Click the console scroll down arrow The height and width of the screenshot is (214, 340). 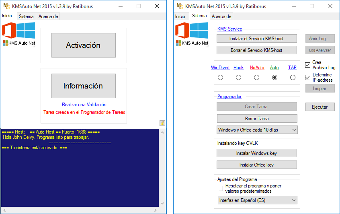coord(162,204)
